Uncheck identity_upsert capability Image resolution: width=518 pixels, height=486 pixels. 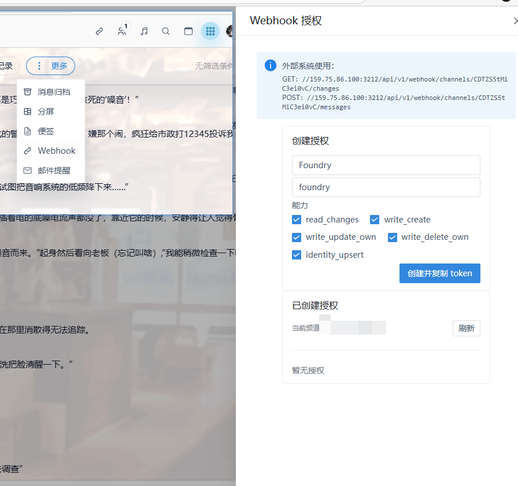click(297, 255)
